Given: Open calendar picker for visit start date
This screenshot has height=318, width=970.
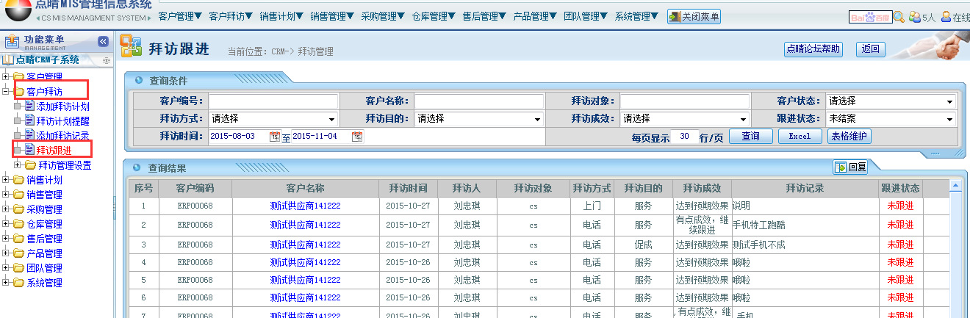Looking at the screenshot, I should click(275, 137).
